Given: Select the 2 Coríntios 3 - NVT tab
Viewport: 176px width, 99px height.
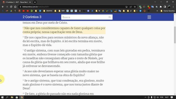Looking at the screenshot, I should [x=16, y=2].
